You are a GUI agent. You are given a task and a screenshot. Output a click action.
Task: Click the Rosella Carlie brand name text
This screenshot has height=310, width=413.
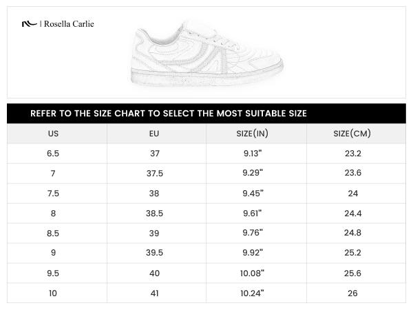click(x=69, y=23)
